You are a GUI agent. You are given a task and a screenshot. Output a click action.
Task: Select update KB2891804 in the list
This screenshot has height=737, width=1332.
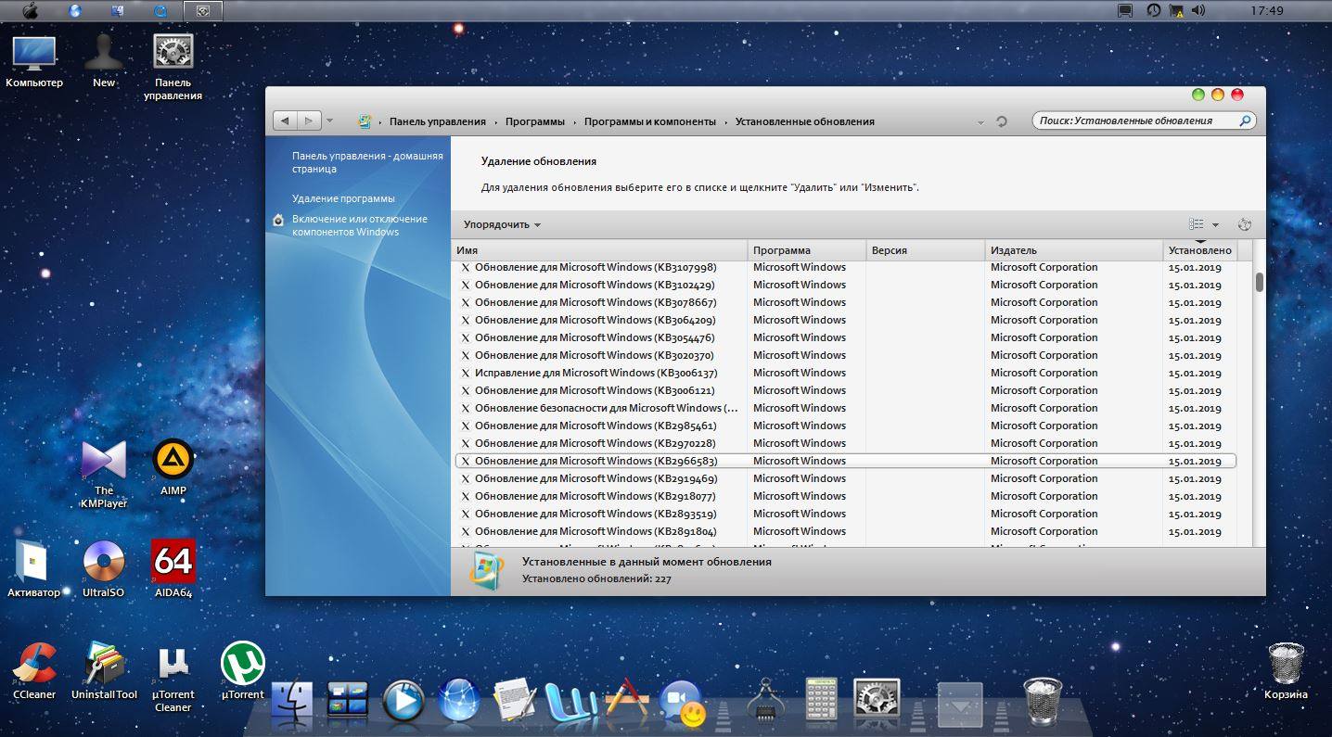point(845,531)
